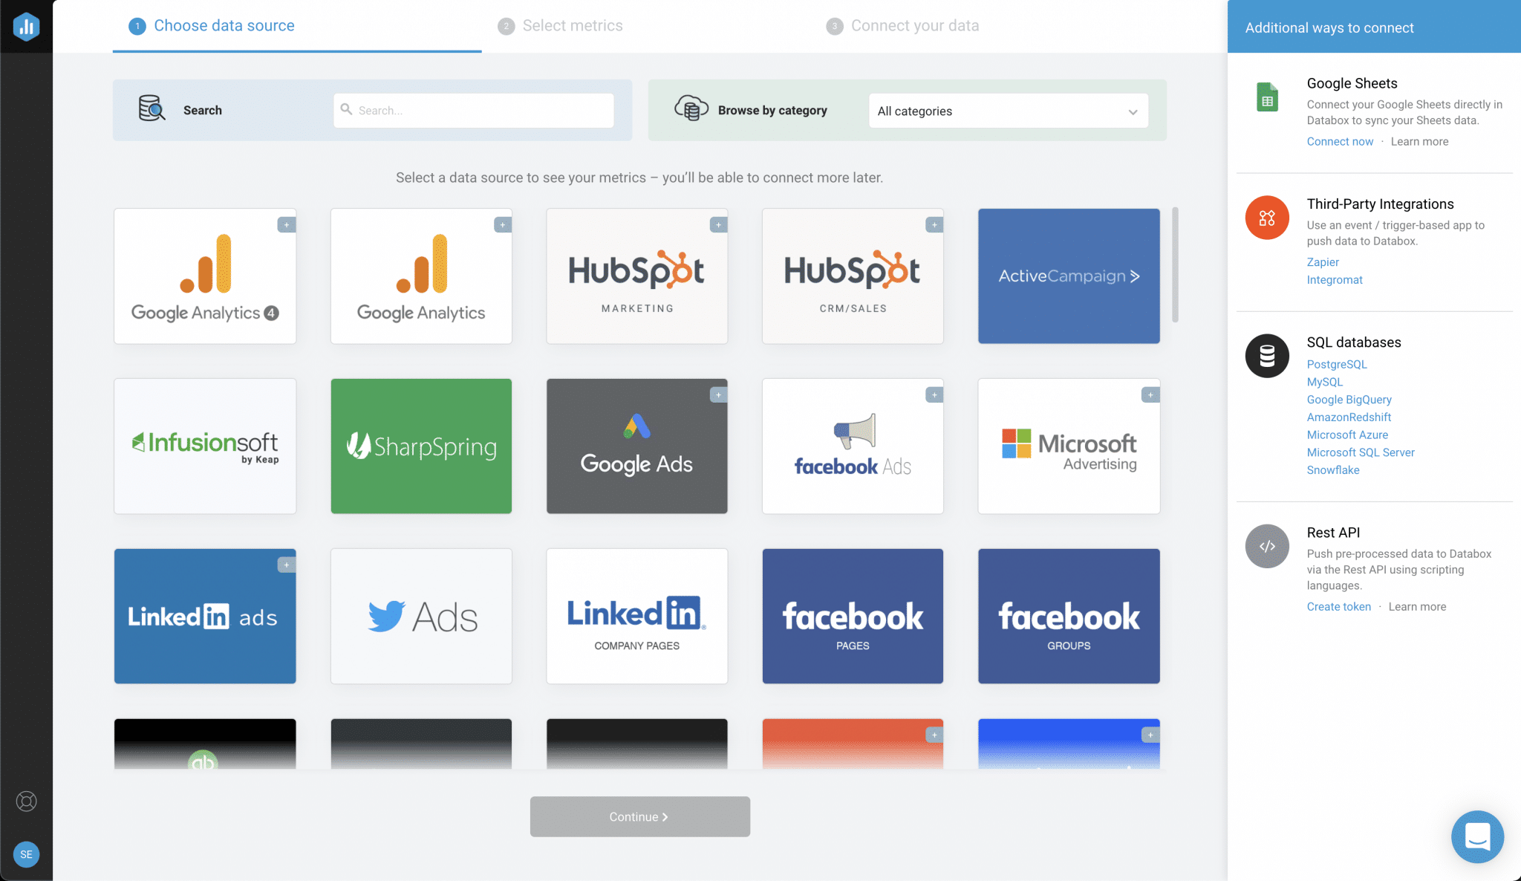Click the Search input field

pyautogui.click(x=473, y=109)
